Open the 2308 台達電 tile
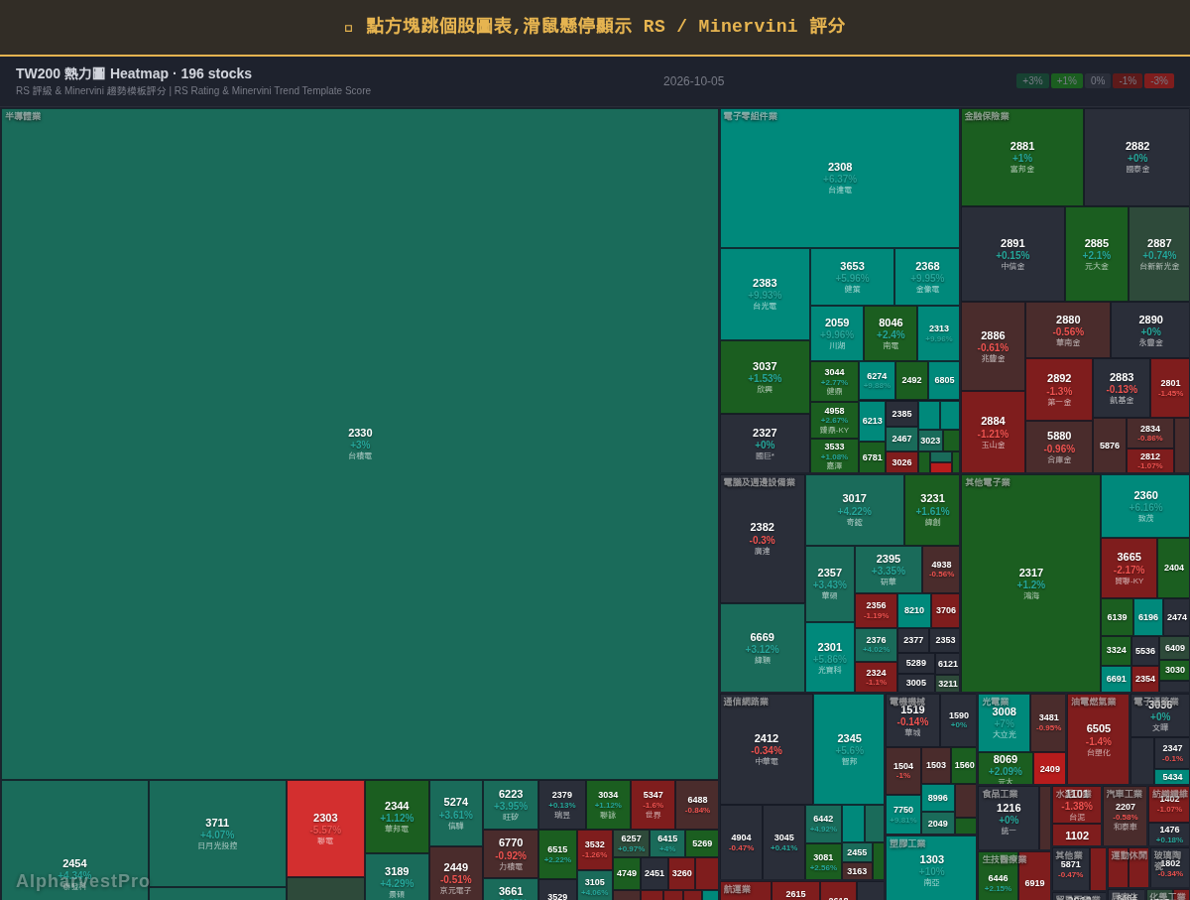 tap(840, 178)
